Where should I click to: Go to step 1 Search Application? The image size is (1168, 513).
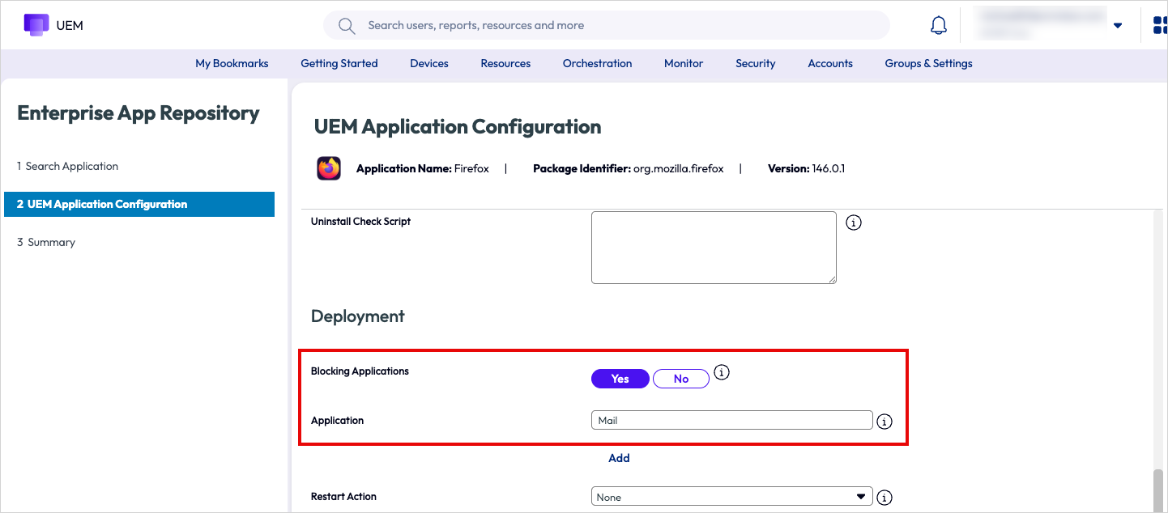pyautogui.click(x=67, y=166)
